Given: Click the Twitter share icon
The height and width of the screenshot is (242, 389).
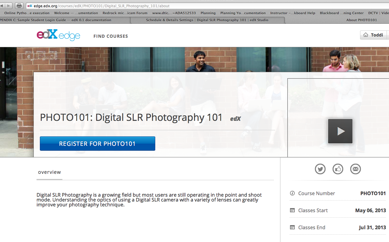Looking at the screenshot, I should [x=320, y=169].
